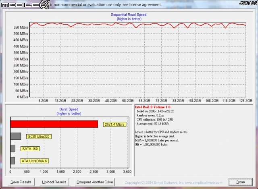
Task: Select the gray SATA 150 bar
Action: (13, 148)
